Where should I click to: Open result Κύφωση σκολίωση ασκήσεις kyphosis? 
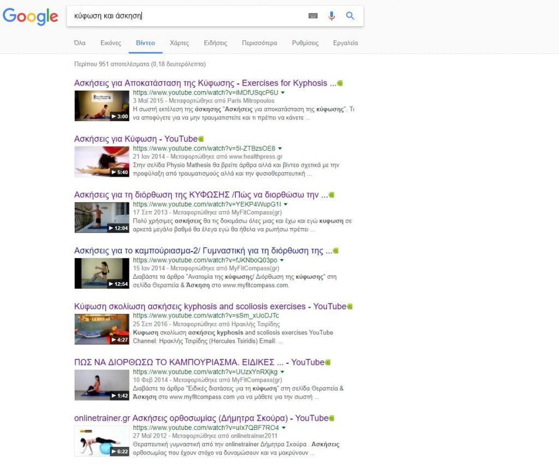[x=210, y=307]
